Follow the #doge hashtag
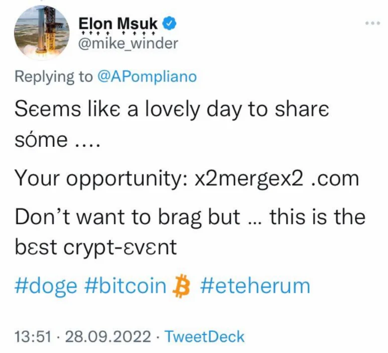The image size is (388, 353). (x=46, y=286)
